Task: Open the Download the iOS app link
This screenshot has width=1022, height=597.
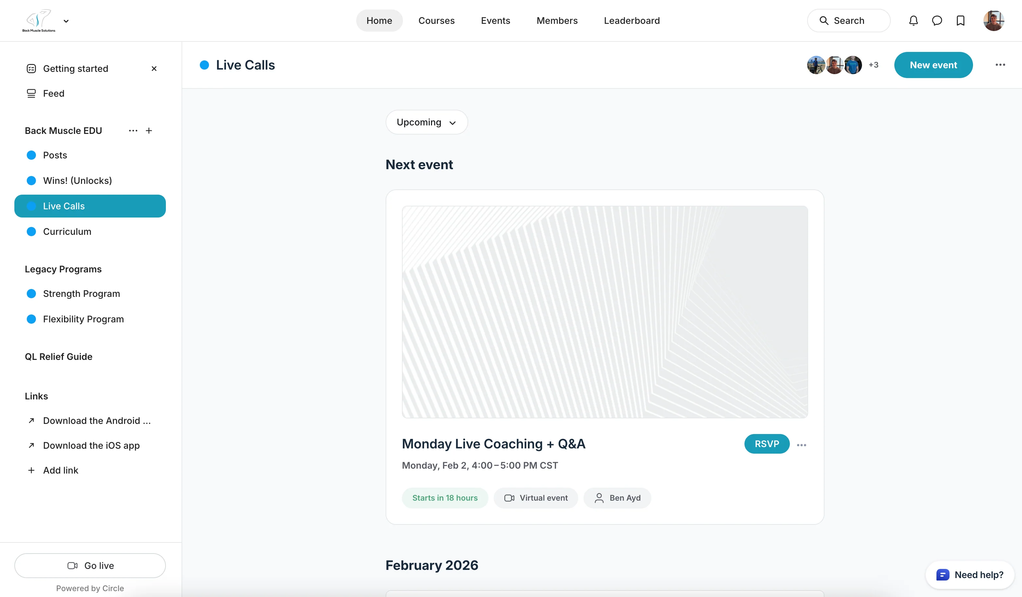Action: pos(91,445)
